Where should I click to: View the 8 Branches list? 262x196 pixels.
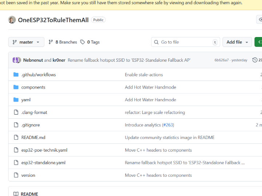tap(63, 42)
